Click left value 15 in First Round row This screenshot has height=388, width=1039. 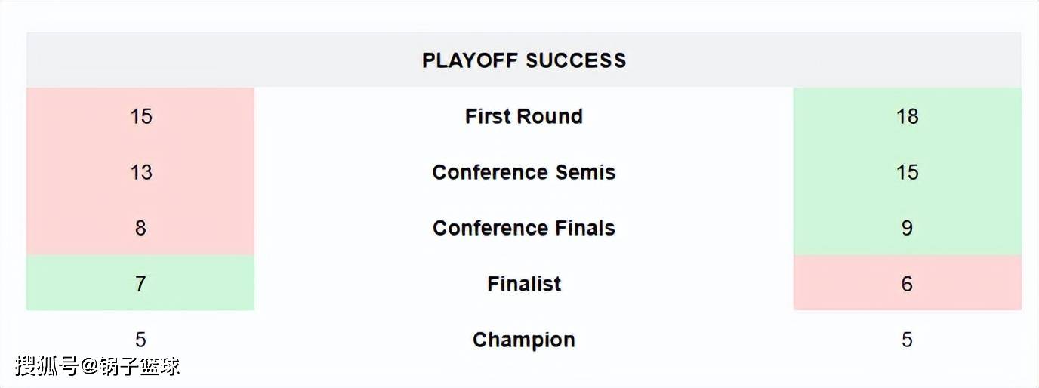140,116
